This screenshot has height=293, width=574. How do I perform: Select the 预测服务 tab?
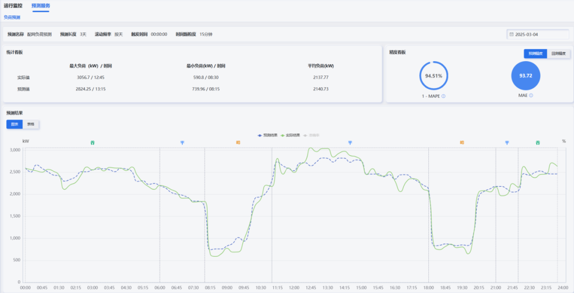tap(40, 5)
